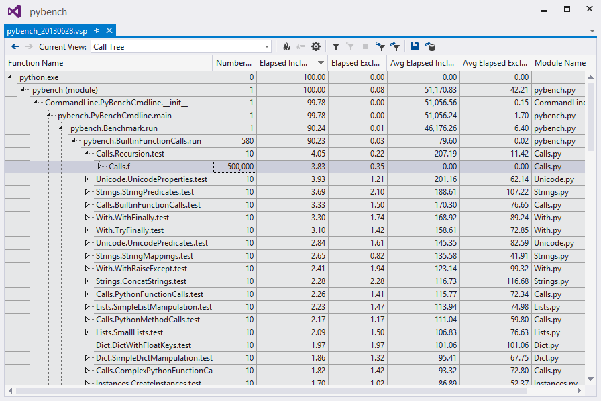Expand Unicode.UnicodePredicates.test node
Image resolution: width=601 pixels, height=401 pixels.
point(87,243)
